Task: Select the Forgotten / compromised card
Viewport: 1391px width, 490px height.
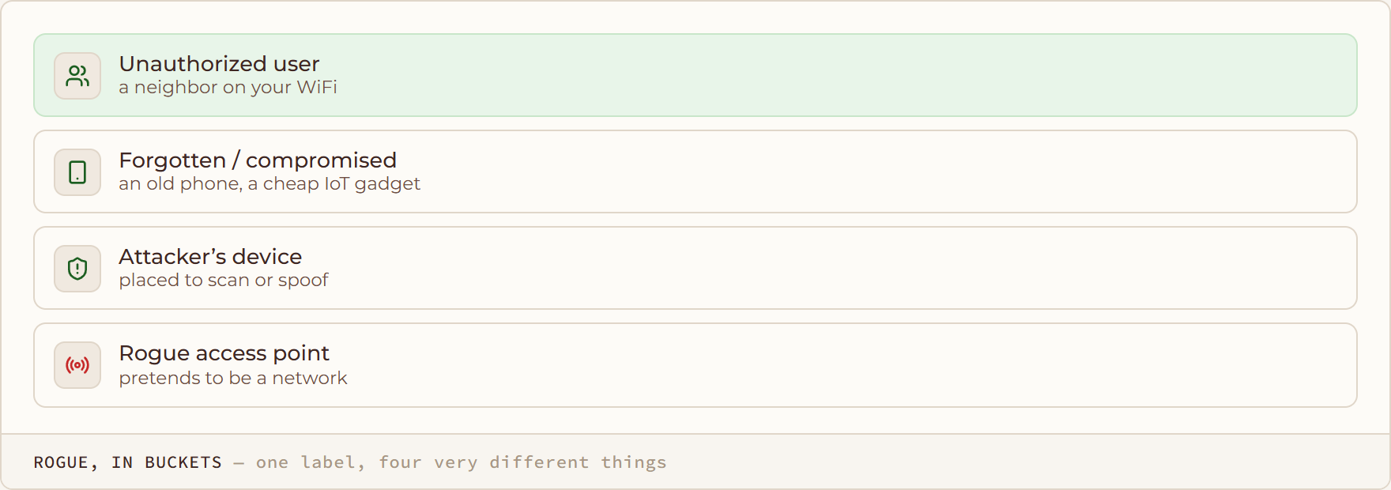Action: tap(695, 171)
